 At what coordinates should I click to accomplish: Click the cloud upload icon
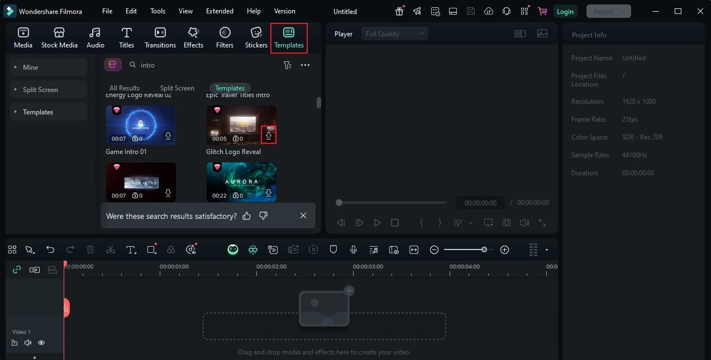(489, 11)
